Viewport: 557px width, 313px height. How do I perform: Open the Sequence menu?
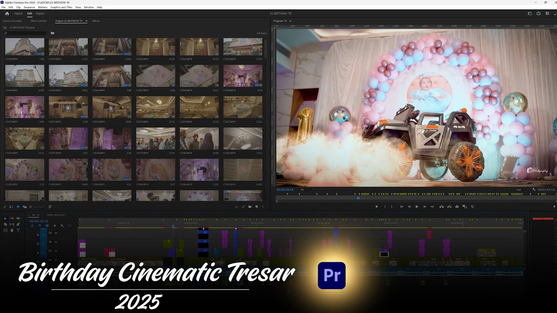[x=29, y=7]
